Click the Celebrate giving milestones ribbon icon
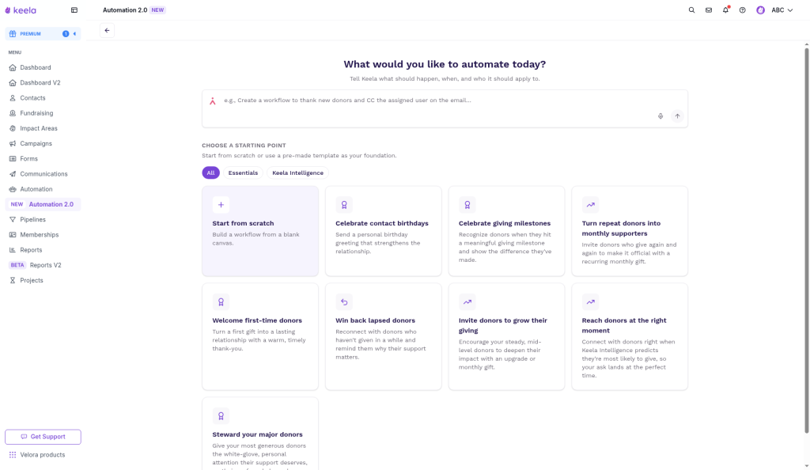The width and height of the screenshot is (810, 470). pyautogui.click(x=467, y=205)
